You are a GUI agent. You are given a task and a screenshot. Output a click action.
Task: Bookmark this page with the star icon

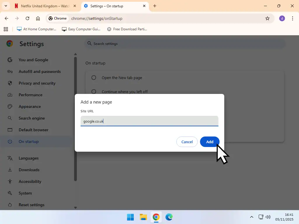pyautogui.click(x=267, y=18)
